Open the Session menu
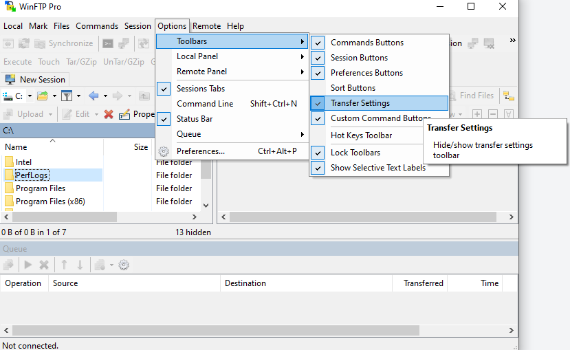 pyautogui.click(x=138, y=26)
